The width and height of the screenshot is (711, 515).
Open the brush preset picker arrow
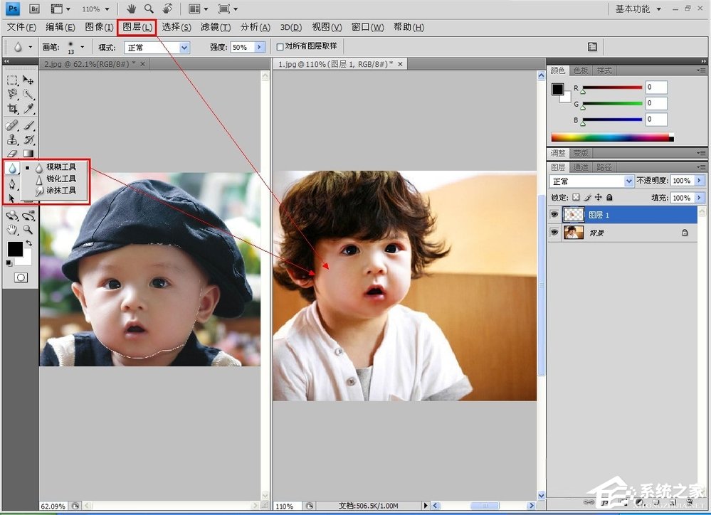[82, 47]
